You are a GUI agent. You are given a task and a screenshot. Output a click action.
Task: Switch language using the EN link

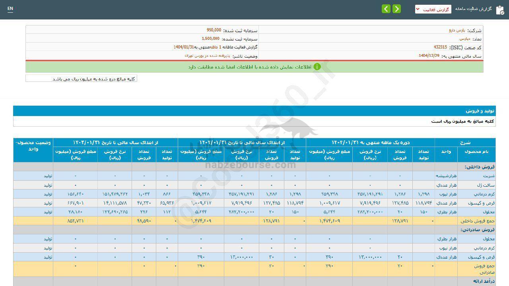(x=10, y=8)
